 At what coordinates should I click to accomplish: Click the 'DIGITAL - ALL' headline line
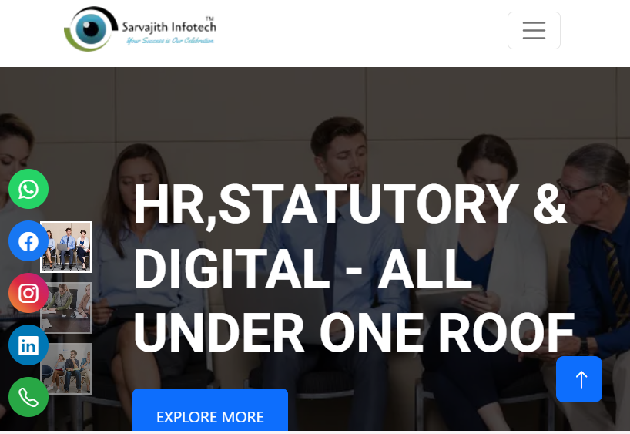click(302, 269)
